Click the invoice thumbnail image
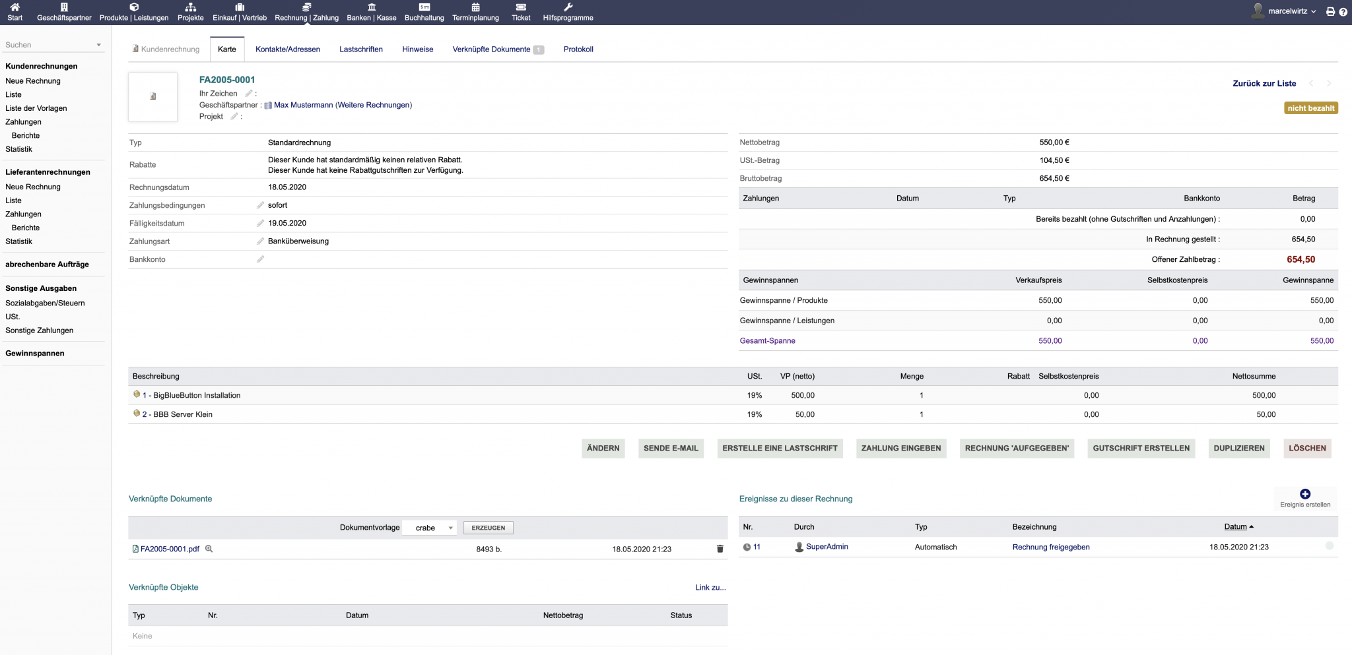The image size is (1352, 655). (153, 97)
